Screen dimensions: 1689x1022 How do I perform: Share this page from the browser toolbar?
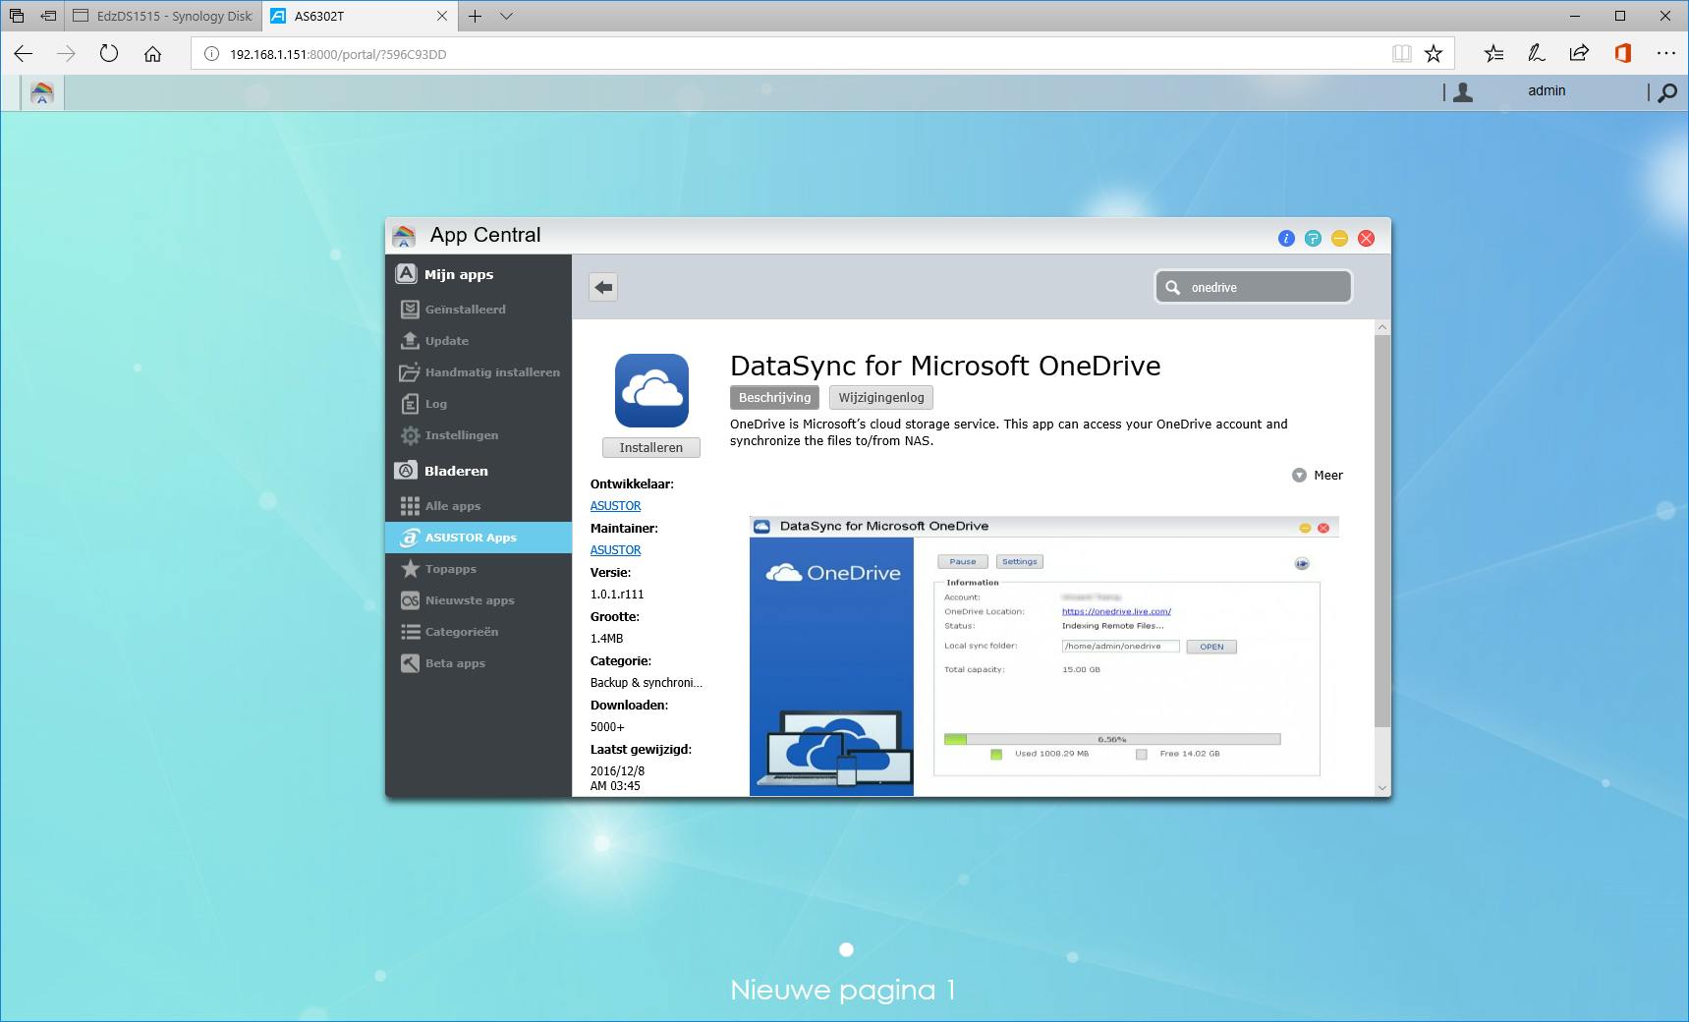[1579, 54]
